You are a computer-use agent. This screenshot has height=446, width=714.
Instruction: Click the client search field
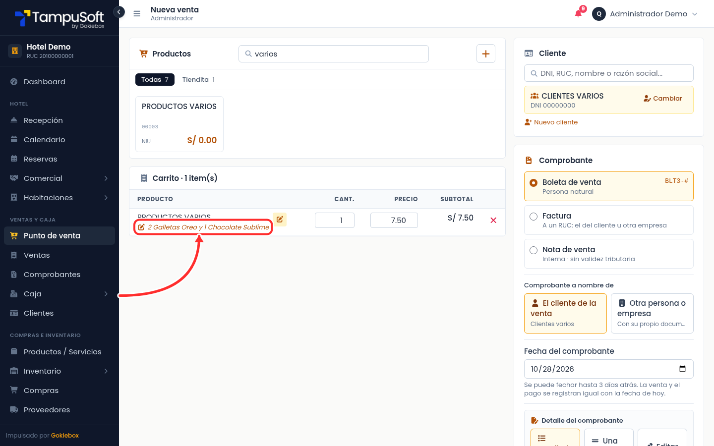pos(609,73)
